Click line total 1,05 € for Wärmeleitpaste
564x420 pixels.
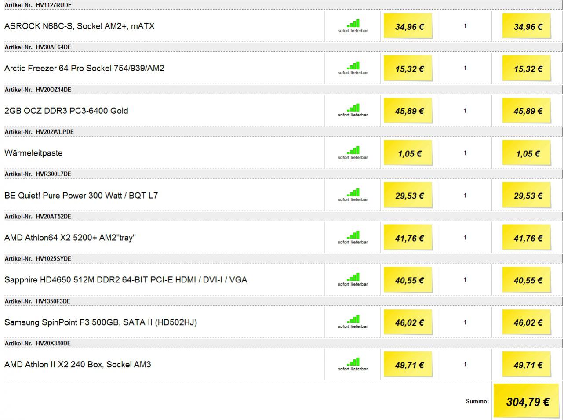(527, 153)
